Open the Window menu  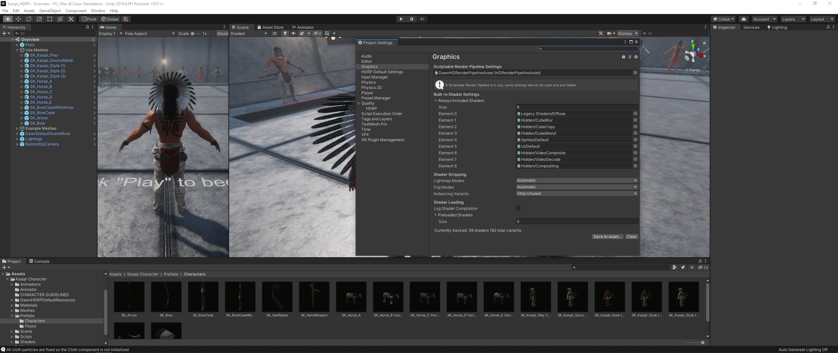[98, 11]
